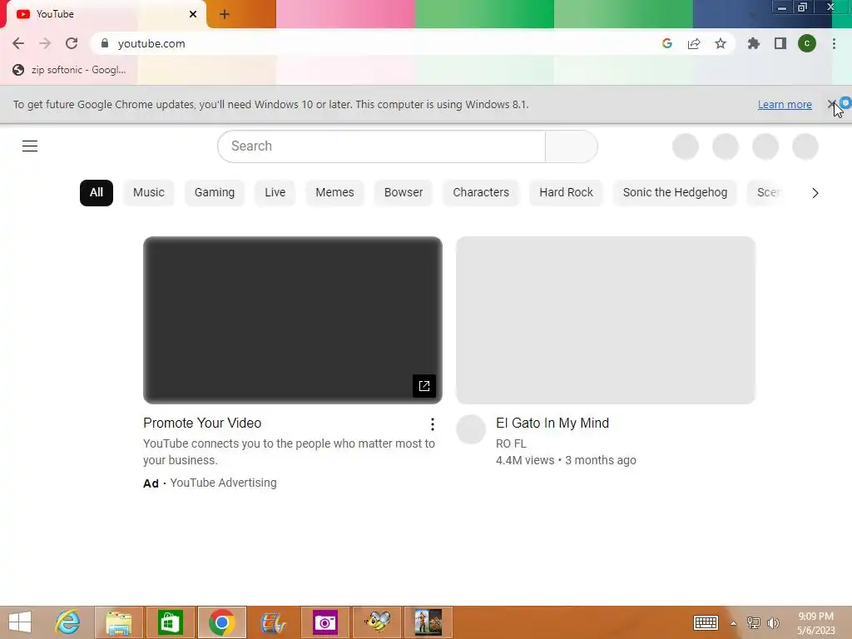Open YouTube hamburger guide menu
This screenshot has height=639, width=852.
pyautogui.click(x=30, y=146)
